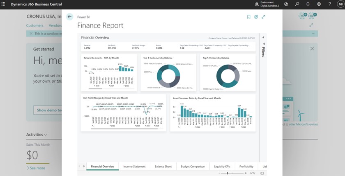345x176 pixels.
Task: Open the Tell Me search magnifier
Action: coord(297,4)
